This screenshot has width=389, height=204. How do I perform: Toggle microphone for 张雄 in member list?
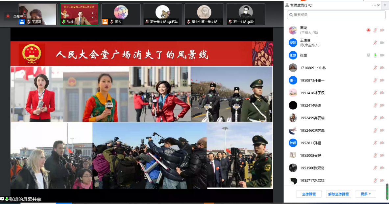375,55
